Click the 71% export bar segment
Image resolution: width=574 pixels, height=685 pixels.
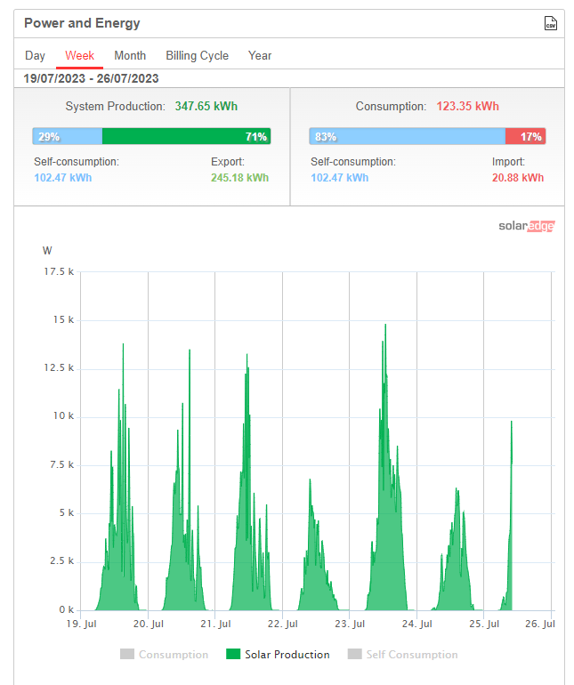pyautogui.click(x=187, y=136)
